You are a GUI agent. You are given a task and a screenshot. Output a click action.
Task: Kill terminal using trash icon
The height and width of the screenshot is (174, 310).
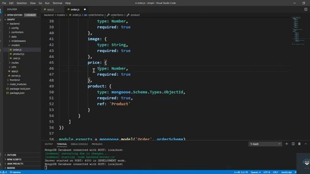(299, 144)
